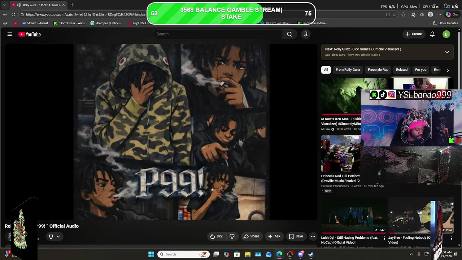Viewport: 462px width, 260px height.
Task: Open Copilot Chat in Edge
Action: tap(453, 14)
